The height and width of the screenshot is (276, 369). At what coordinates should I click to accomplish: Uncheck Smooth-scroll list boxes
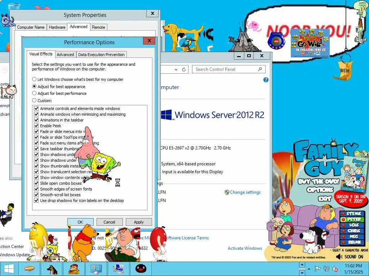(36, 195)
